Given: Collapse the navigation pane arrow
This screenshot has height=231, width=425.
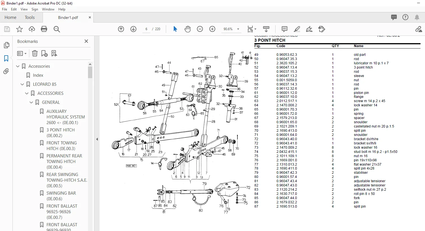Looking at the screenshot, I should click(97, 139).
